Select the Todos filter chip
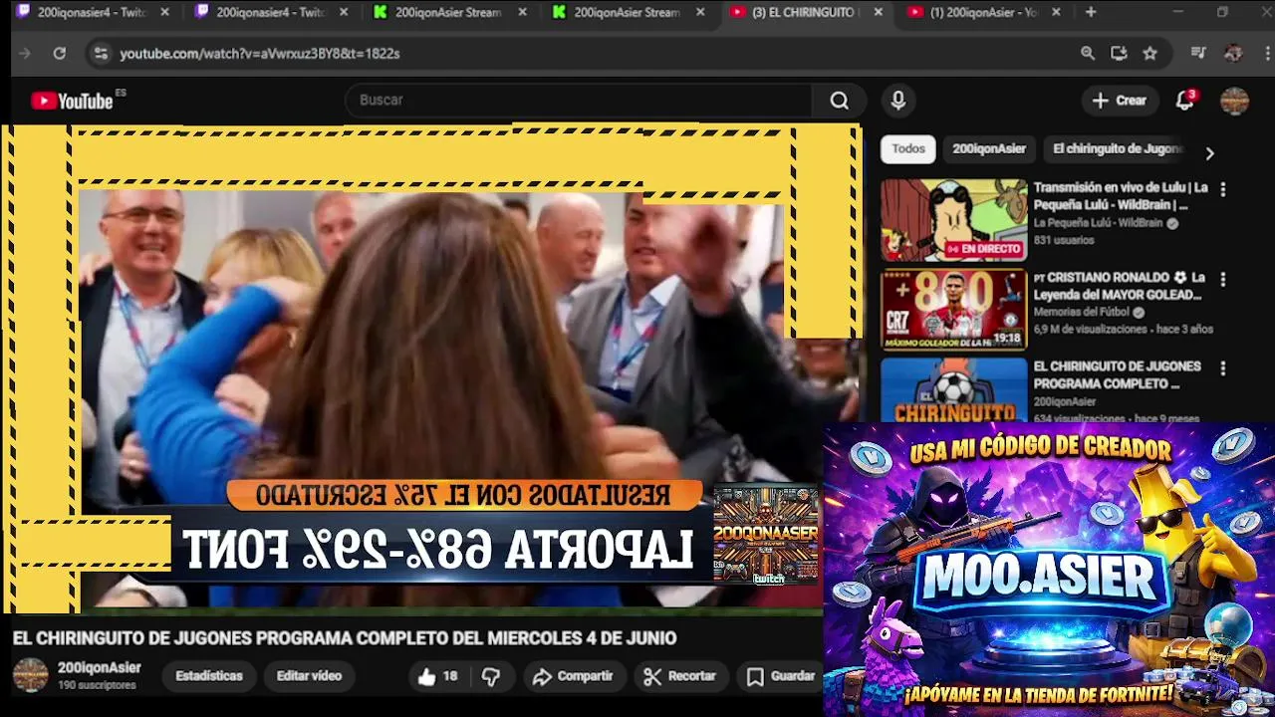The width and height of the screenshot is (1275, 717). point(908,149)
